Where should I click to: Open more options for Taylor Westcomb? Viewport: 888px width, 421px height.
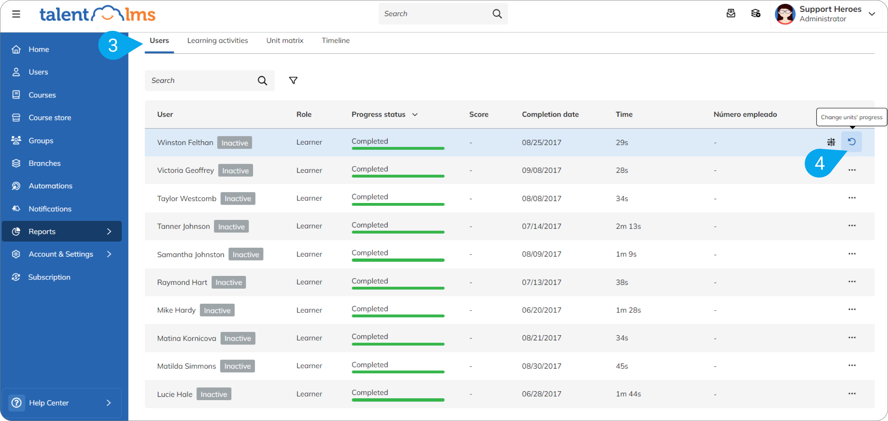coord(852,198)
